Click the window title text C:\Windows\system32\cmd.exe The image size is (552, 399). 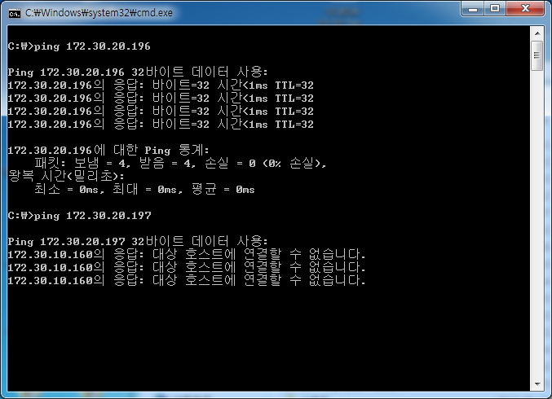coord(99,13)
